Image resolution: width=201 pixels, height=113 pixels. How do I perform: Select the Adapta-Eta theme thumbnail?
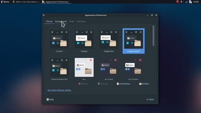coord(109,39)
